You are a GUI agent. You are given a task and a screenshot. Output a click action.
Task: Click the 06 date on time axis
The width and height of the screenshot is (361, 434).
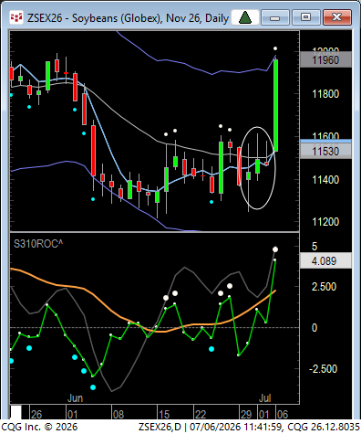pyautogui.click(x=283, y=414)
